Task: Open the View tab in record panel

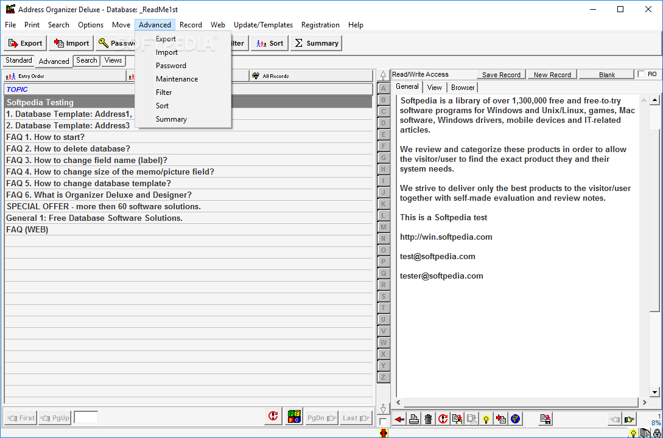Action: coord(434,88)
